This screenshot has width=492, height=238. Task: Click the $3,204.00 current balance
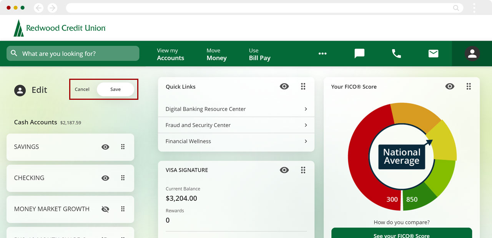(x=181, y=198)
